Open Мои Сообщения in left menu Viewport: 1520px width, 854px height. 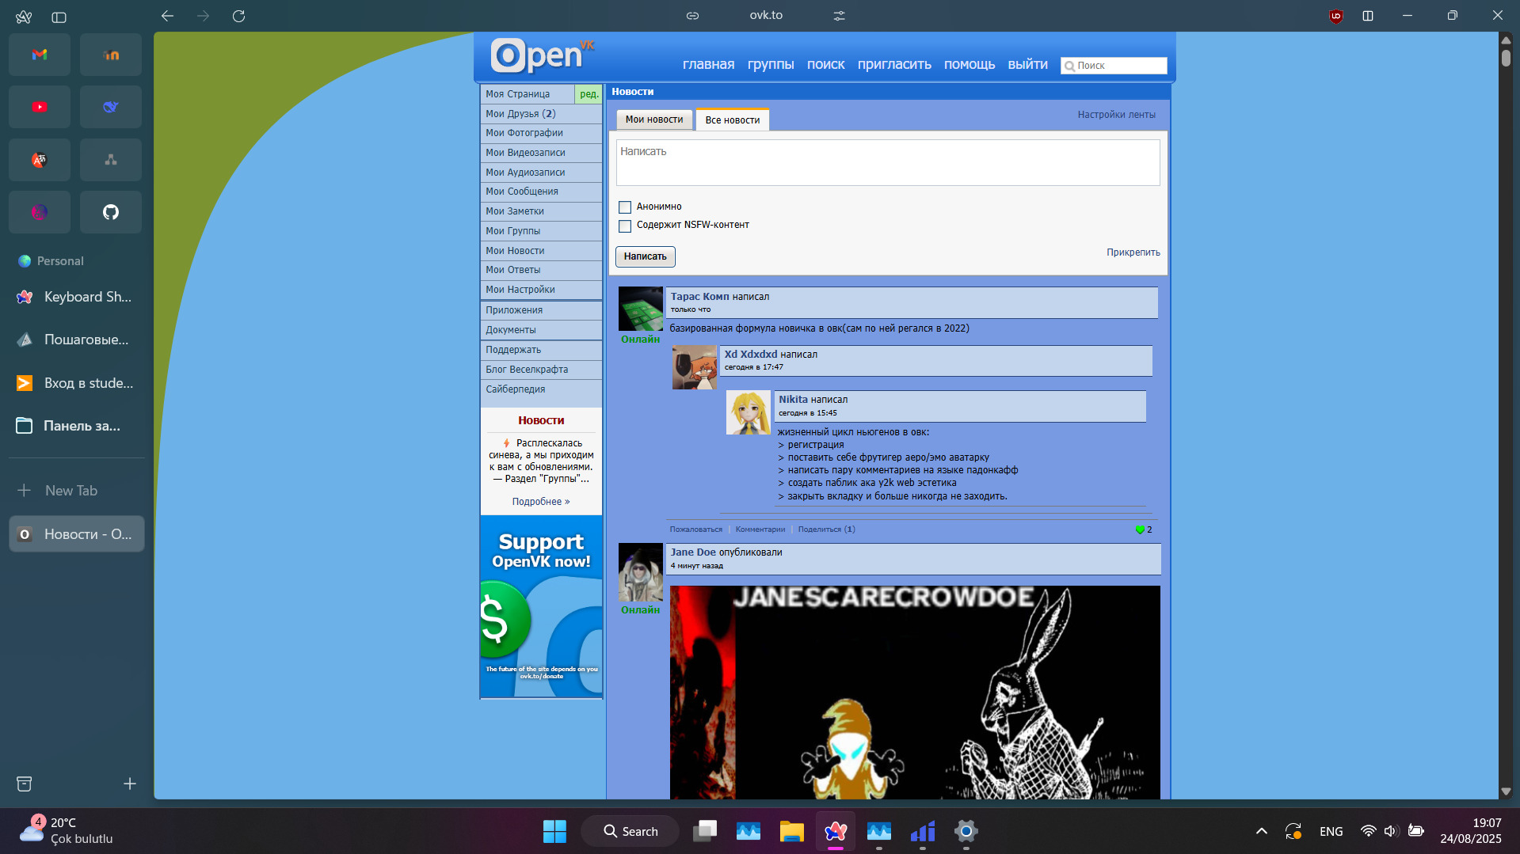[x=522, y=192]
